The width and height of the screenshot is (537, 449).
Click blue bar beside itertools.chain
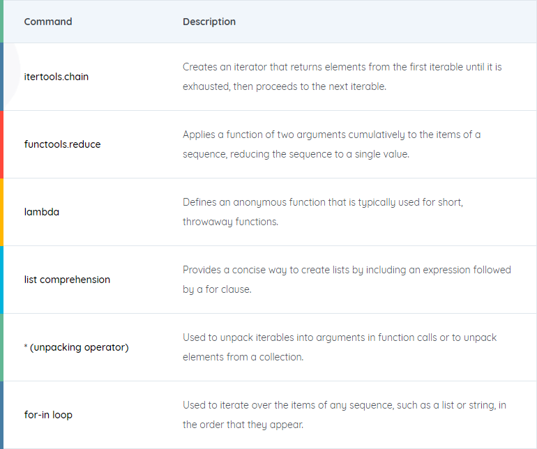tap(1, 77)
